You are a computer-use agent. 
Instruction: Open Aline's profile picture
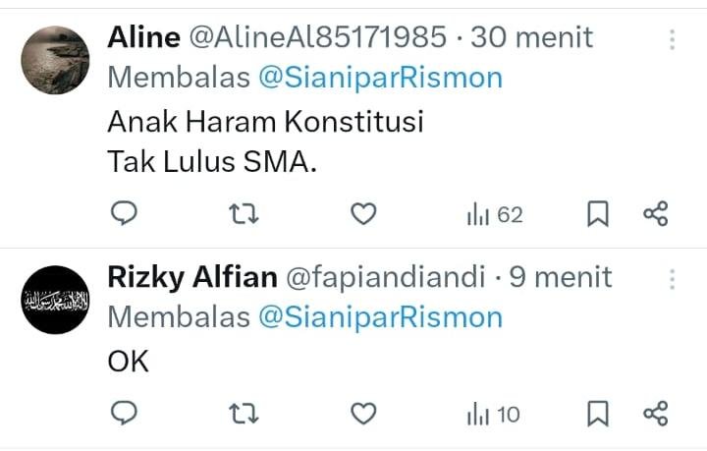pyautogui.click(x=55, y=60)
